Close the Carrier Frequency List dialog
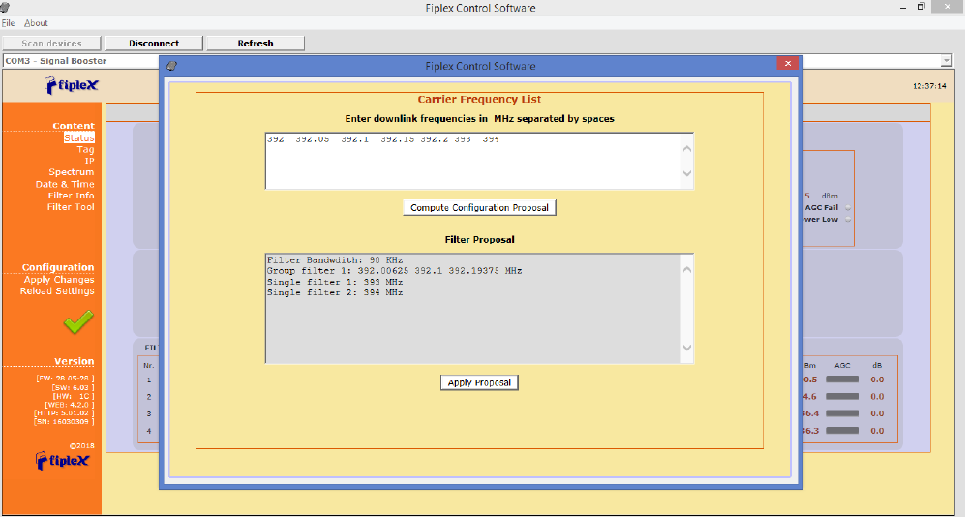Screen dimensions: 965x517 (787, 63)
